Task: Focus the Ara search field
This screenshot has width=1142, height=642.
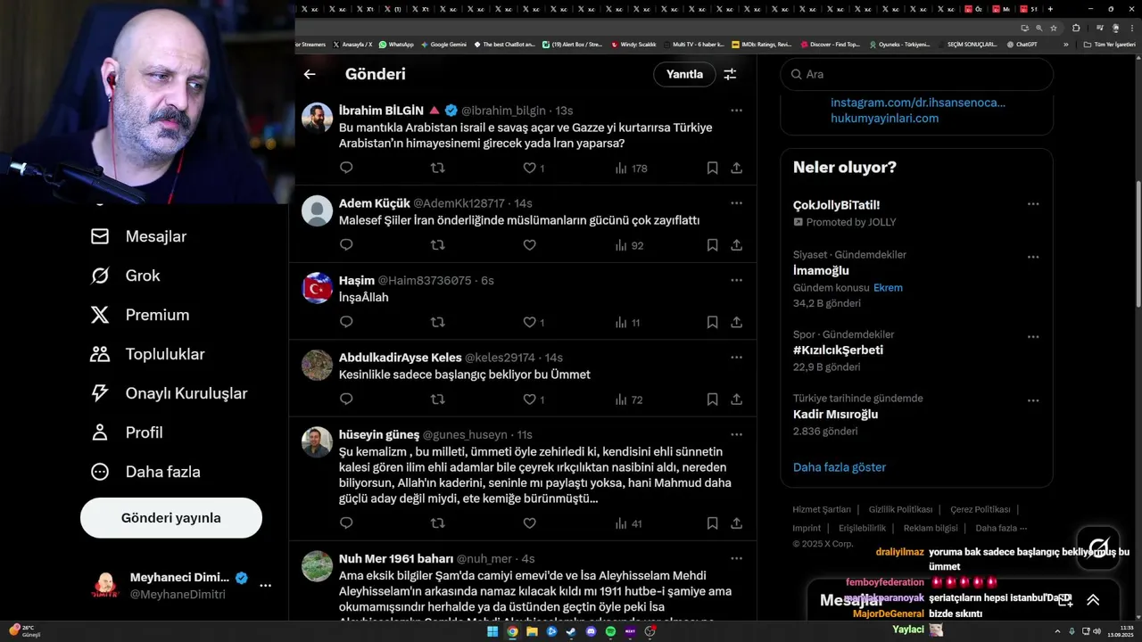Action: click(916, 74)
